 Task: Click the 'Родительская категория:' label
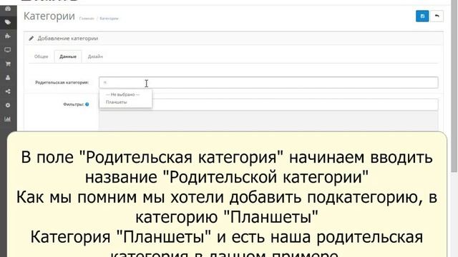point(62,83)
